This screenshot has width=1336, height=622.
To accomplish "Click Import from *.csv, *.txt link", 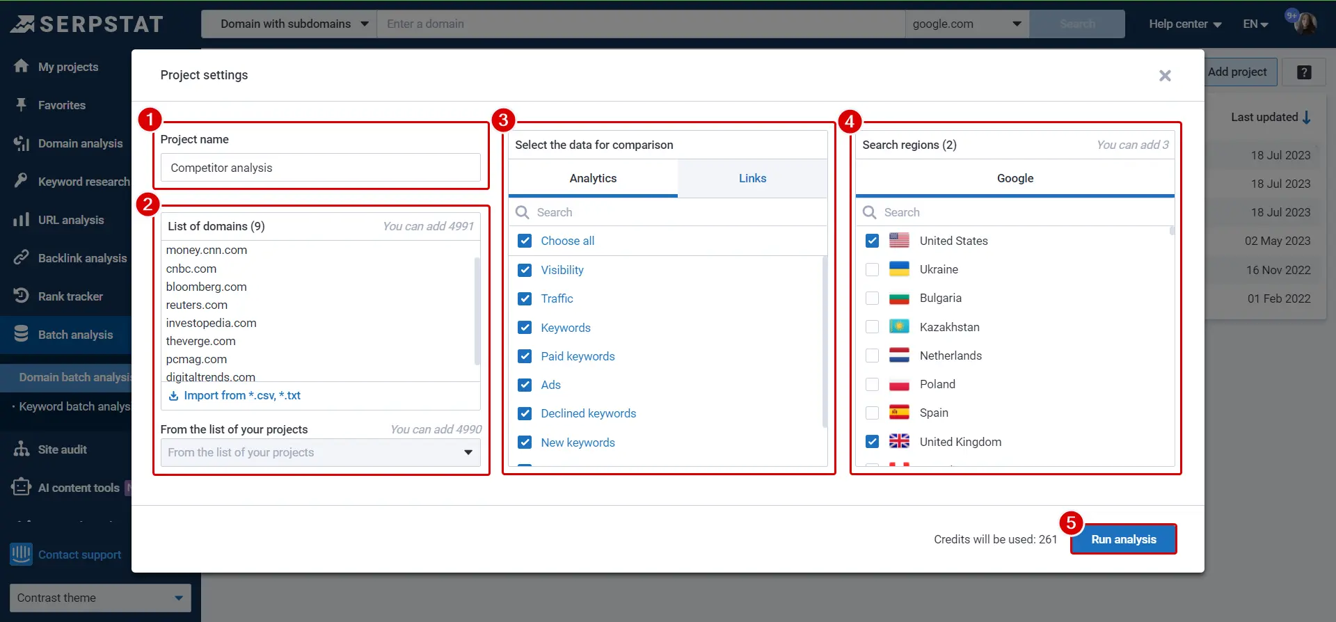I will (x=241, y=395).
